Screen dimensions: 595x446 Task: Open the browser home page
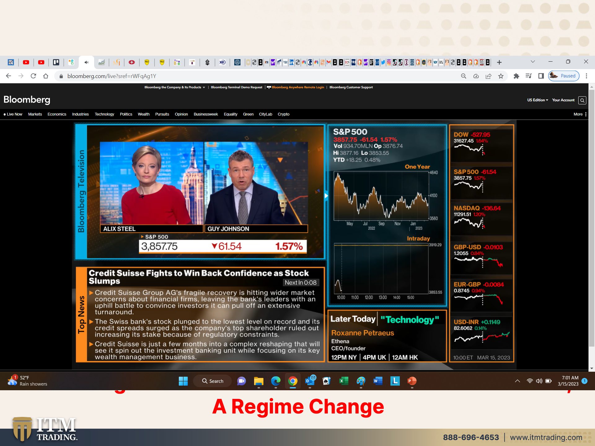click(x=46, y=76)
